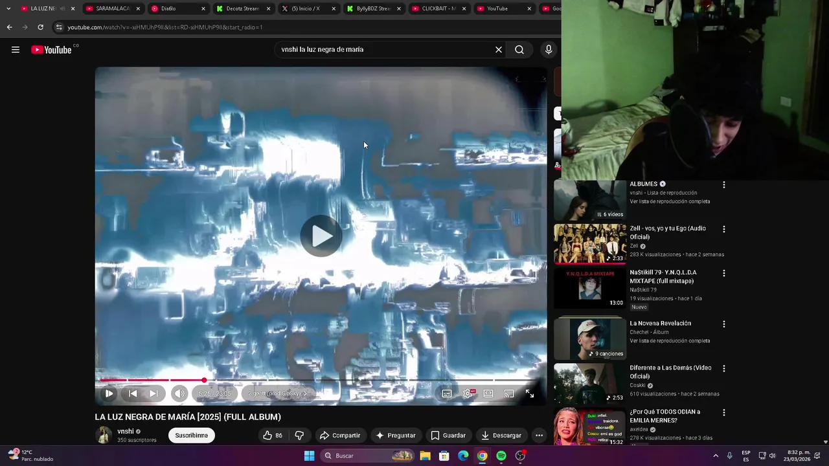Click the Preguntar button

coord(396,436)
